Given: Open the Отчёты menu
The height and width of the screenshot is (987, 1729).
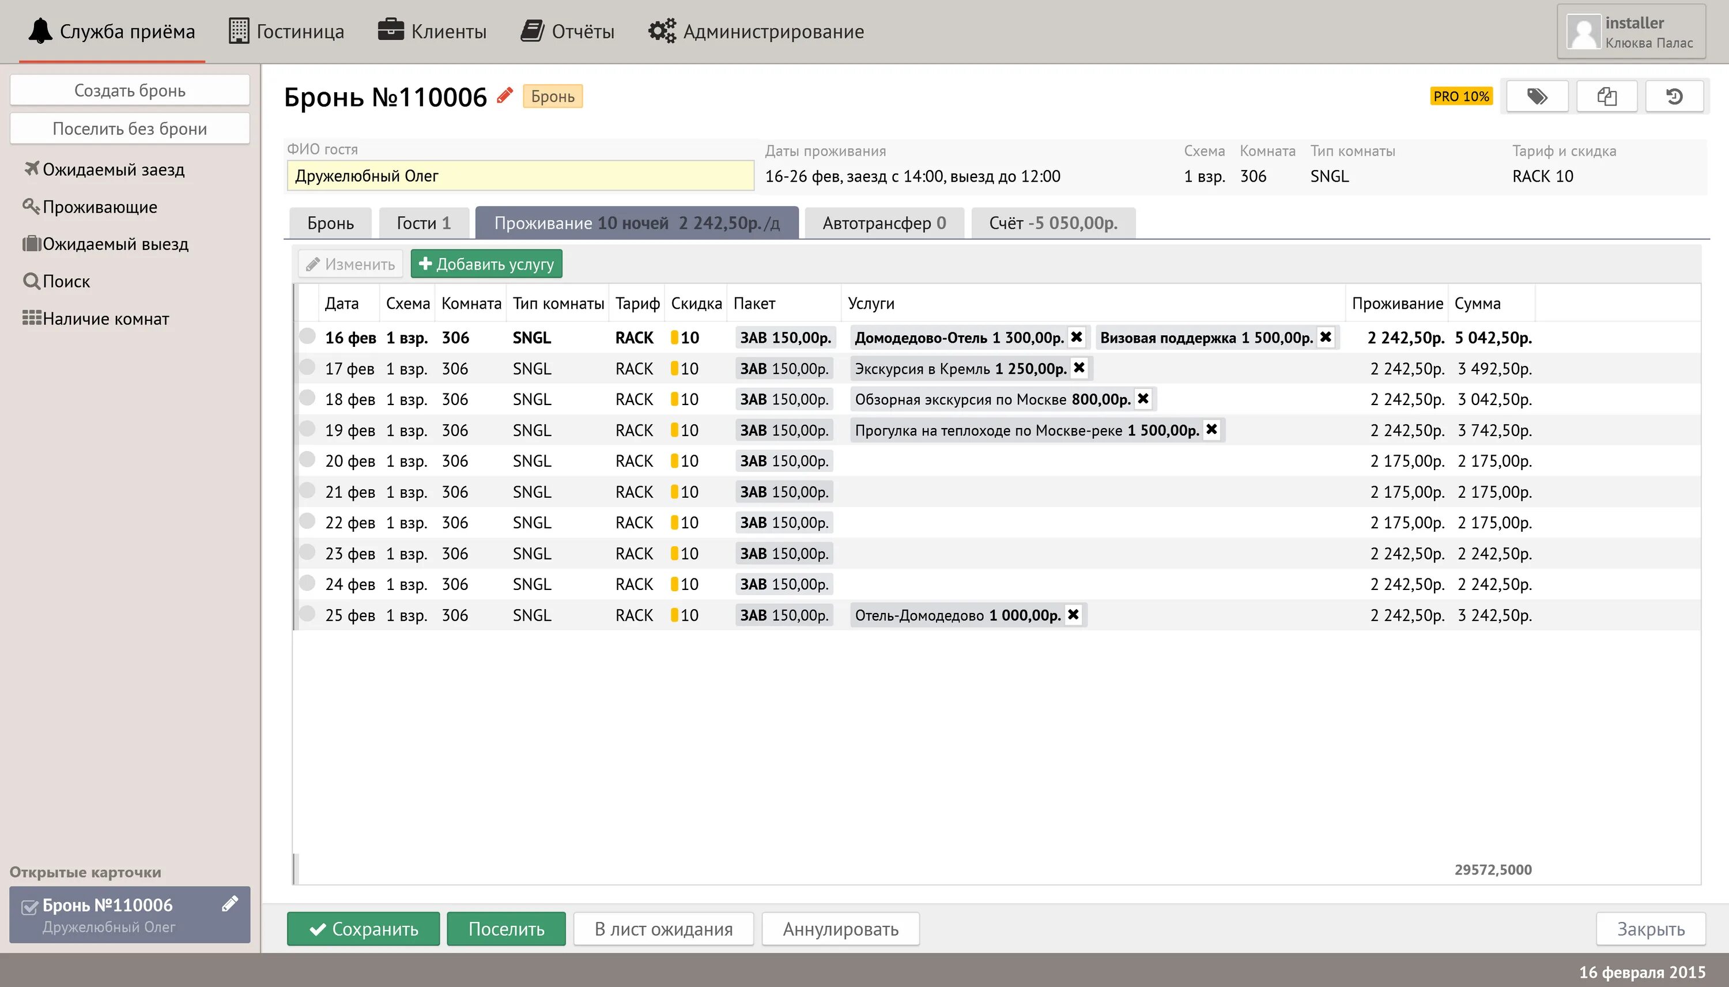Looking at the screenshot, I should point(568,31).
